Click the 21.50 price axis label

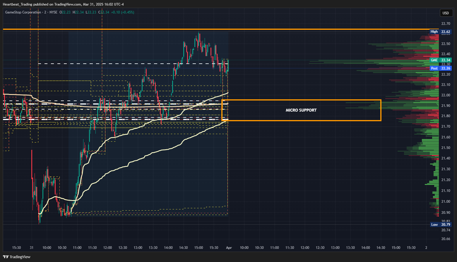pos(446,148)
